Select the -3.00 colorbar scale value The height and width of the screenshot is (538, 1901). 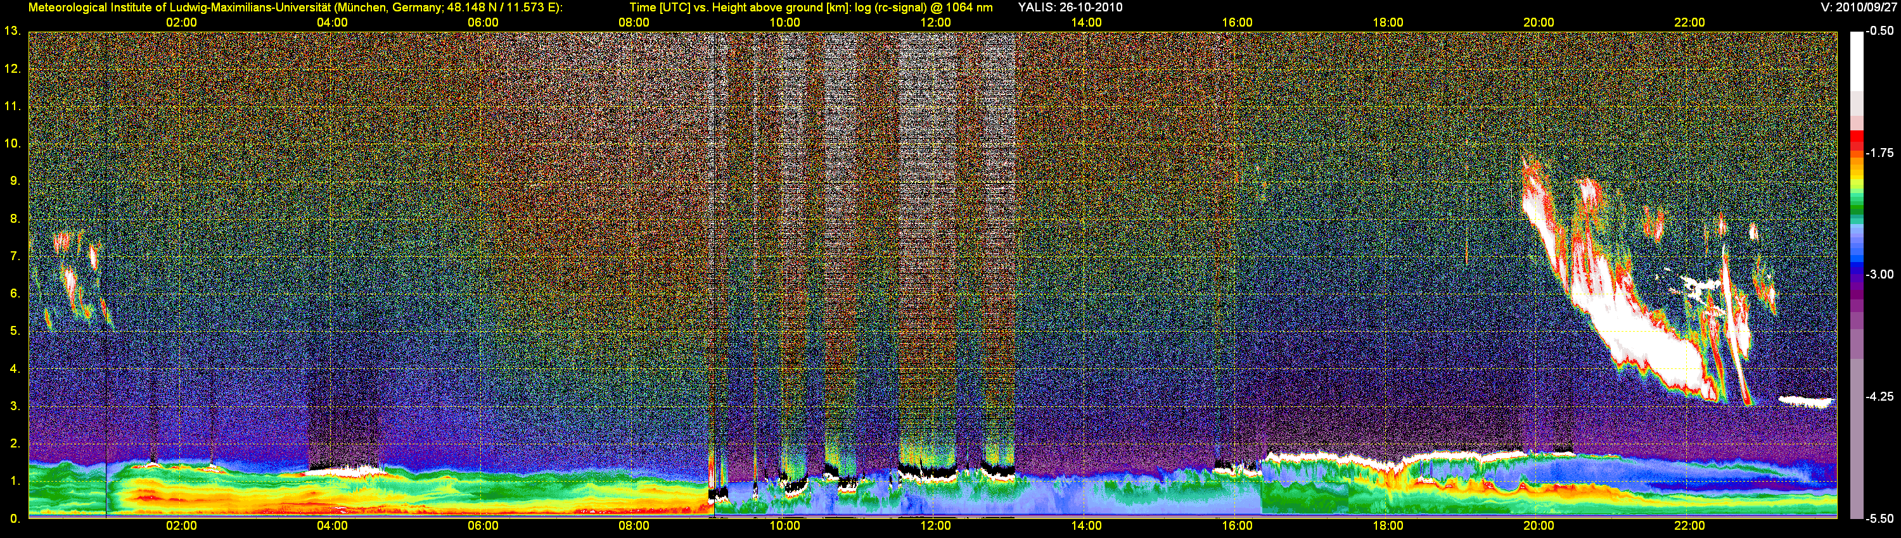(x=1879, y=274)
